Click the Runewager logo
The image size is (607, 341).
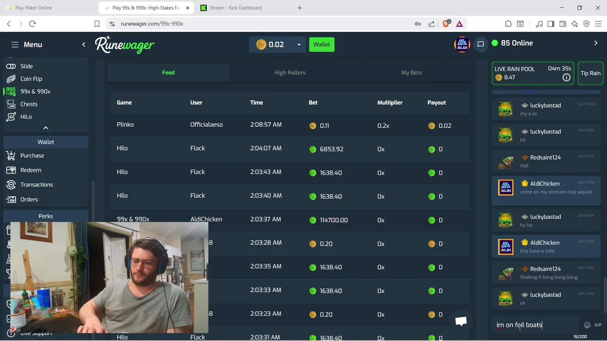[x=125, y=45]
